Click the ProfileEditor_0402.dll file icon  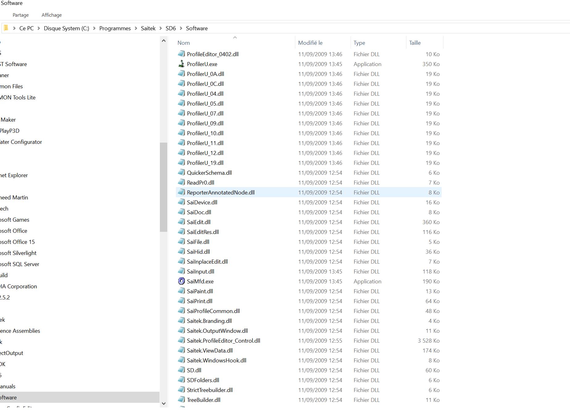(181, 54)
